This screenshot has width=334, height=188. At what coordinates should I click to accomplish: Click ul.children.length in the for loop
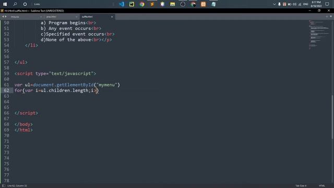[x=65, y=90]
